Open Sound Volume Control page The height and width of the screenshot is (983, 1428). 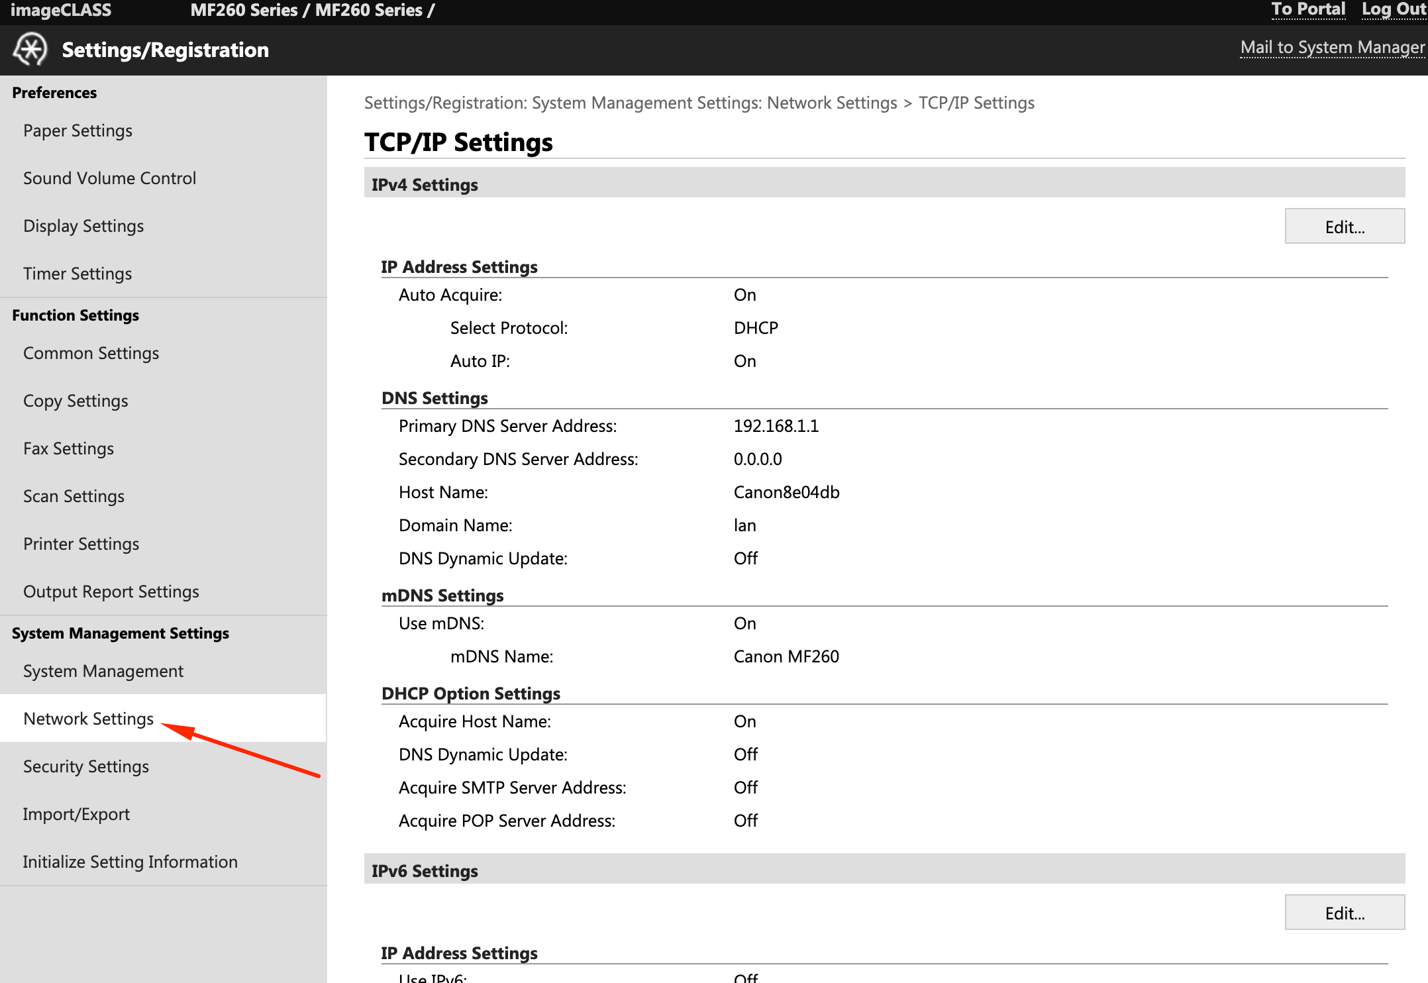pyautogui.click(x=109, y=178)
